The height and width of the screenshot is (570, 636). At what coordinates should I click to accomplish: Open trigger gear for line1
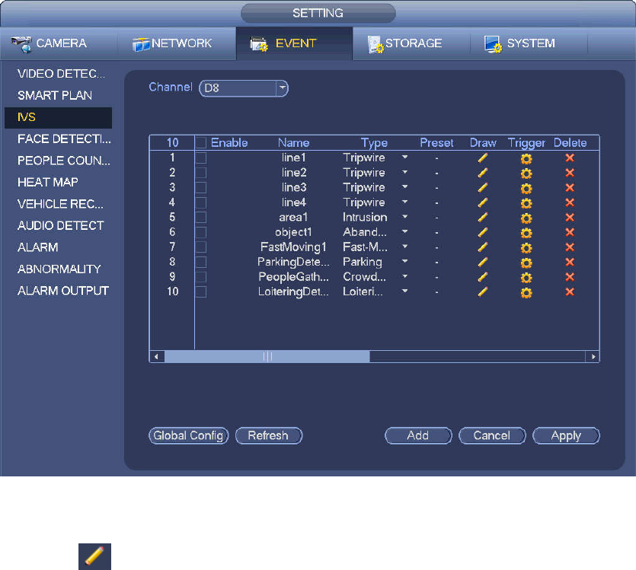tap(526, 159)
